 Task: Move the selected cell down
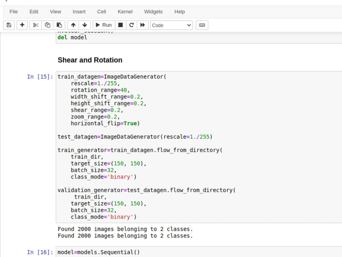click(84, 25)
